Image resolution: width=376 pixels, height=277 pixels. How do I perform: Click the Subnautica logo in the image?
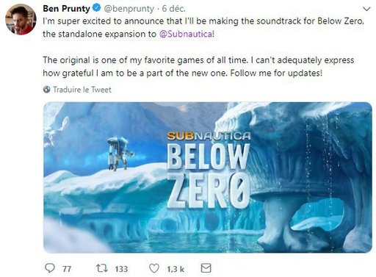pos(209,136)
